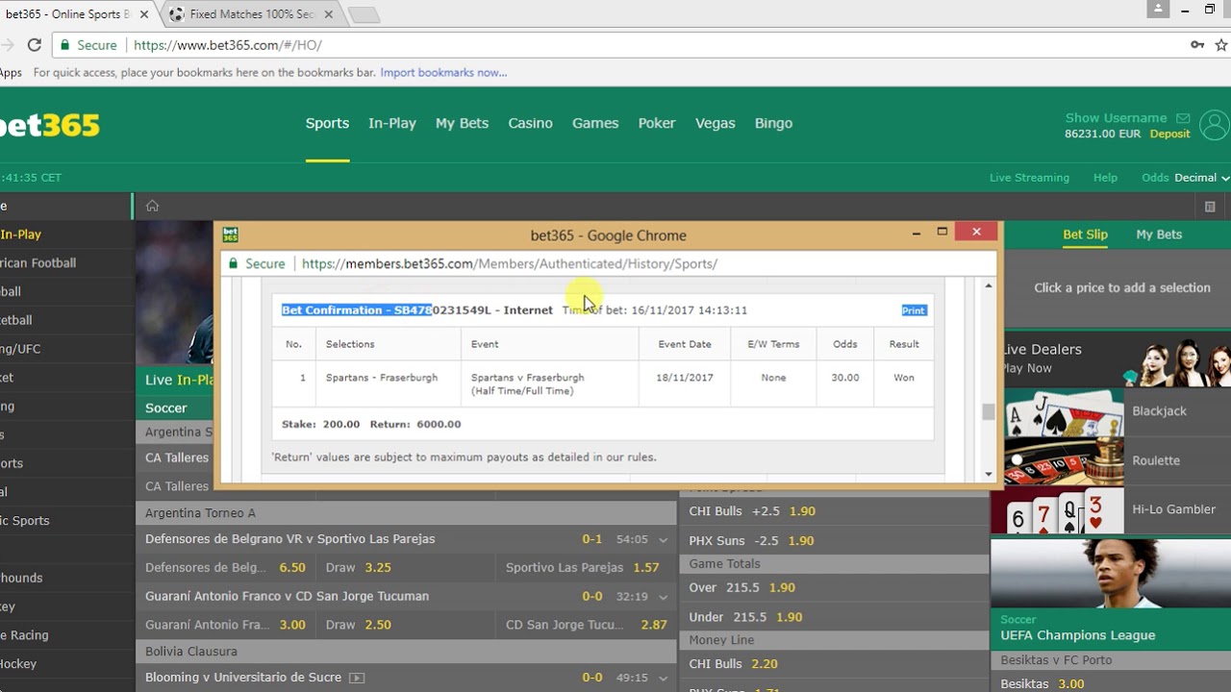Expand Defensores de Belgrano match markets chevron

[x=663, y=540]
